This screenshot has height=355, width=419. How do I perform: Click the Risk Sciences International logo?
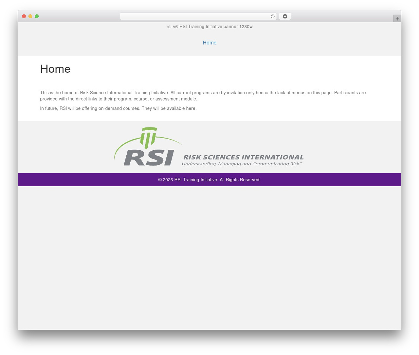(x=209, y=147)
